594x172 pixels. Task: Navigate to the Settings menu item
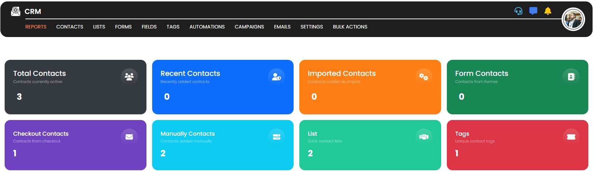(x=311, y=27)
